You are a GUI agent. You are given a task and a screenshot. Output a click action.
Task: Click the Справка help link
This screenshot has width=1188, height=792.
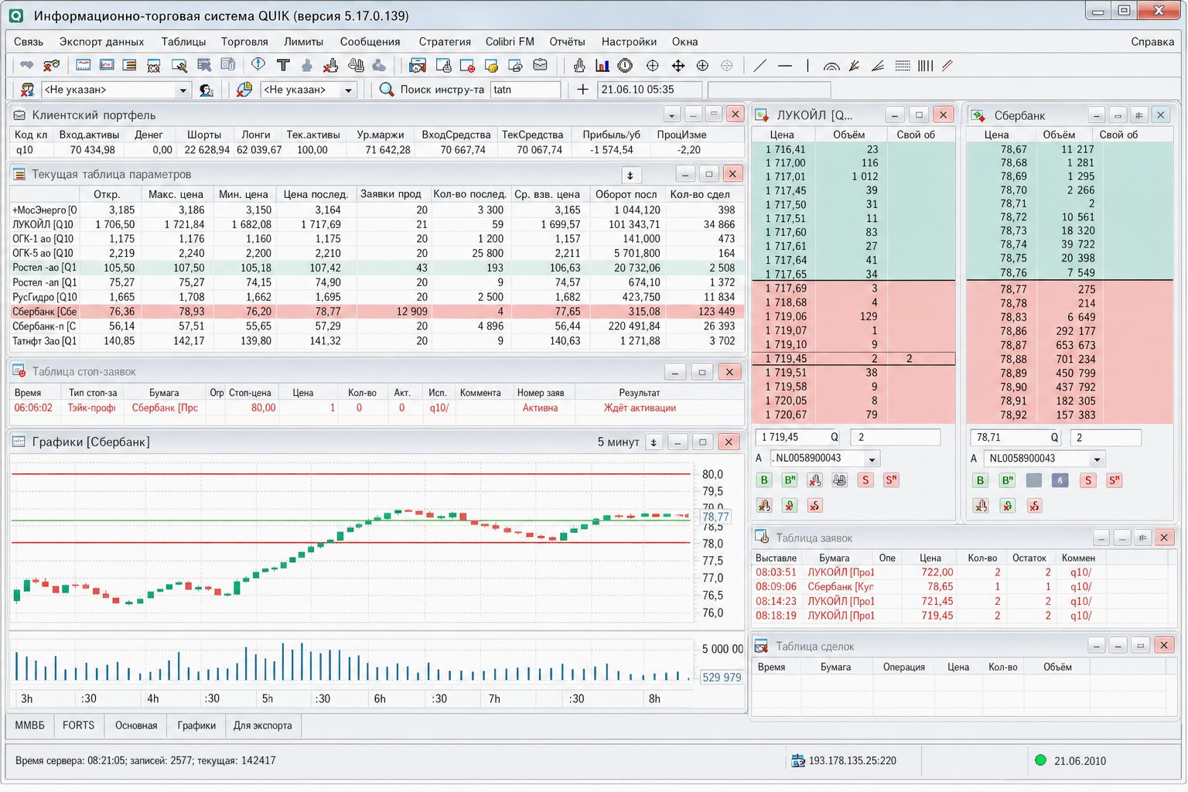1152,42
